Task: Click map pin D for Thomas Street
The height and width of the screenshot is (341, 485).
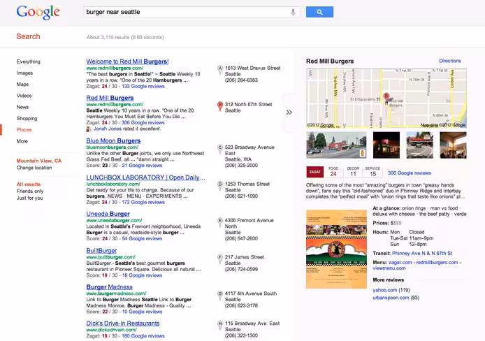Action: (220, 185)
